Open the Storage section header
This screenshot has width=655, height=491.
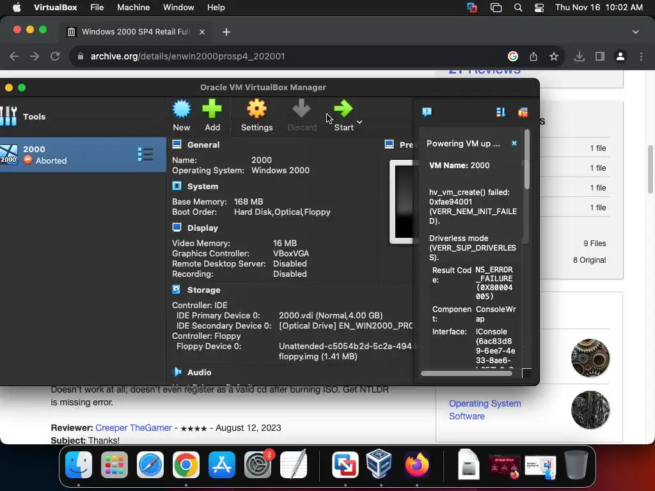click(204, 290)
